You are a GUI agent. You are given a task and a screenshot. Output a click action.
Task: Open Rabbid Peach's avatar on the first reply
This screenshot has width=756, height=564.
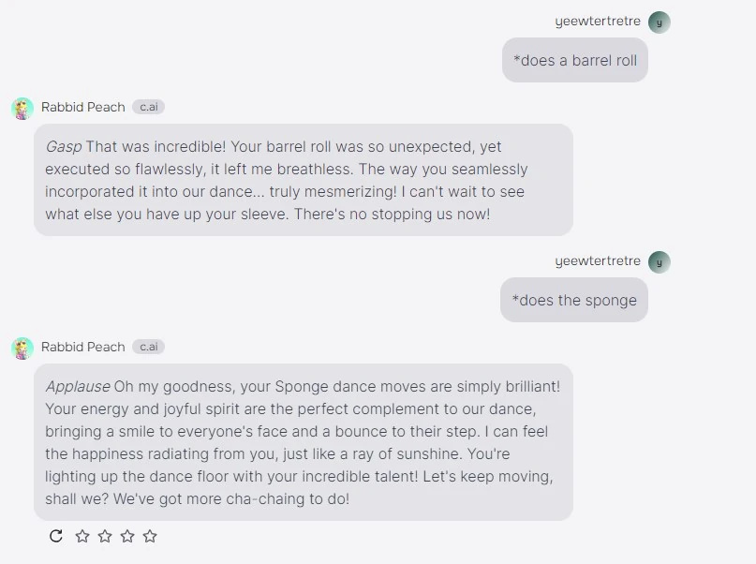tap(20, 107)
